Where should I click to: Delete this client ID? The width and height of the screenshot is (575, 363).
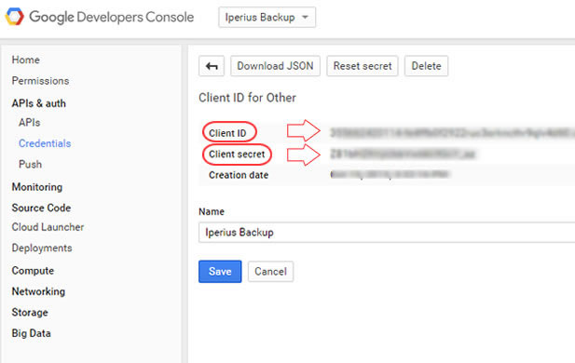pyautogui.click(x=426, y=66)
